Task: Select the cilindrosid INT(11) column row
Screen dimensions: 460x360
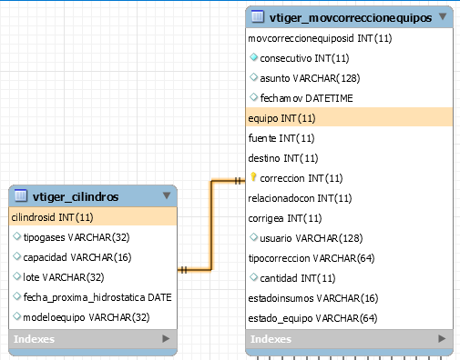Action: point(93,217)
